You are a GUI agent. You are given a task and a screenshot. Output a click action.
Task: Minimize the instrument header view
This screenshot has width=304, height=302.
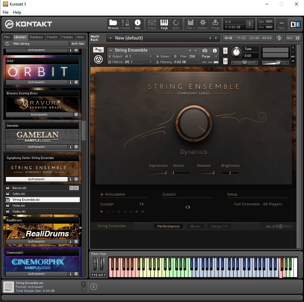click(x=293, y=52)
